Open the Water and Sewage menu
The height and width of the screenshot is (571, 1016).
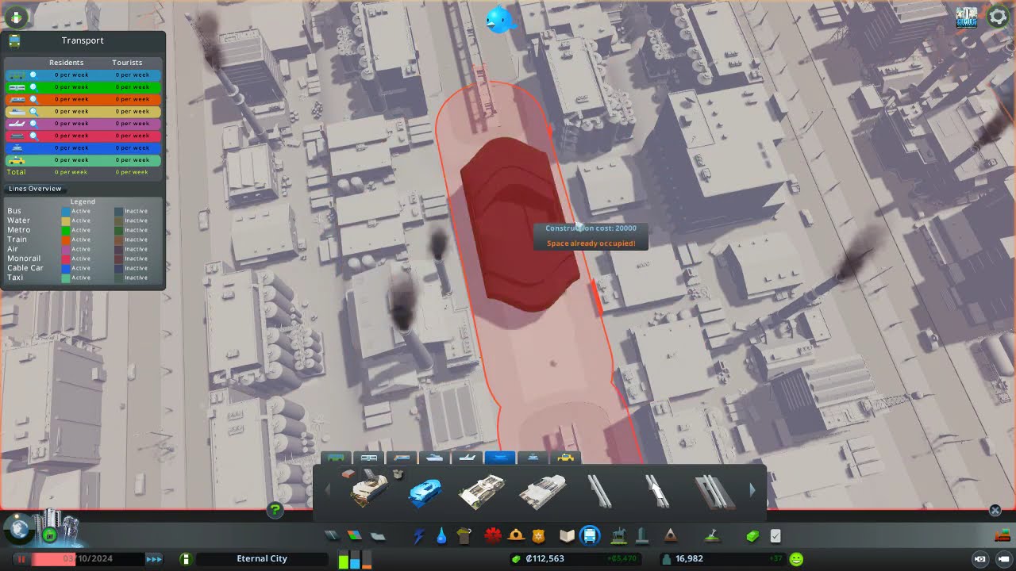pos(441,536)
